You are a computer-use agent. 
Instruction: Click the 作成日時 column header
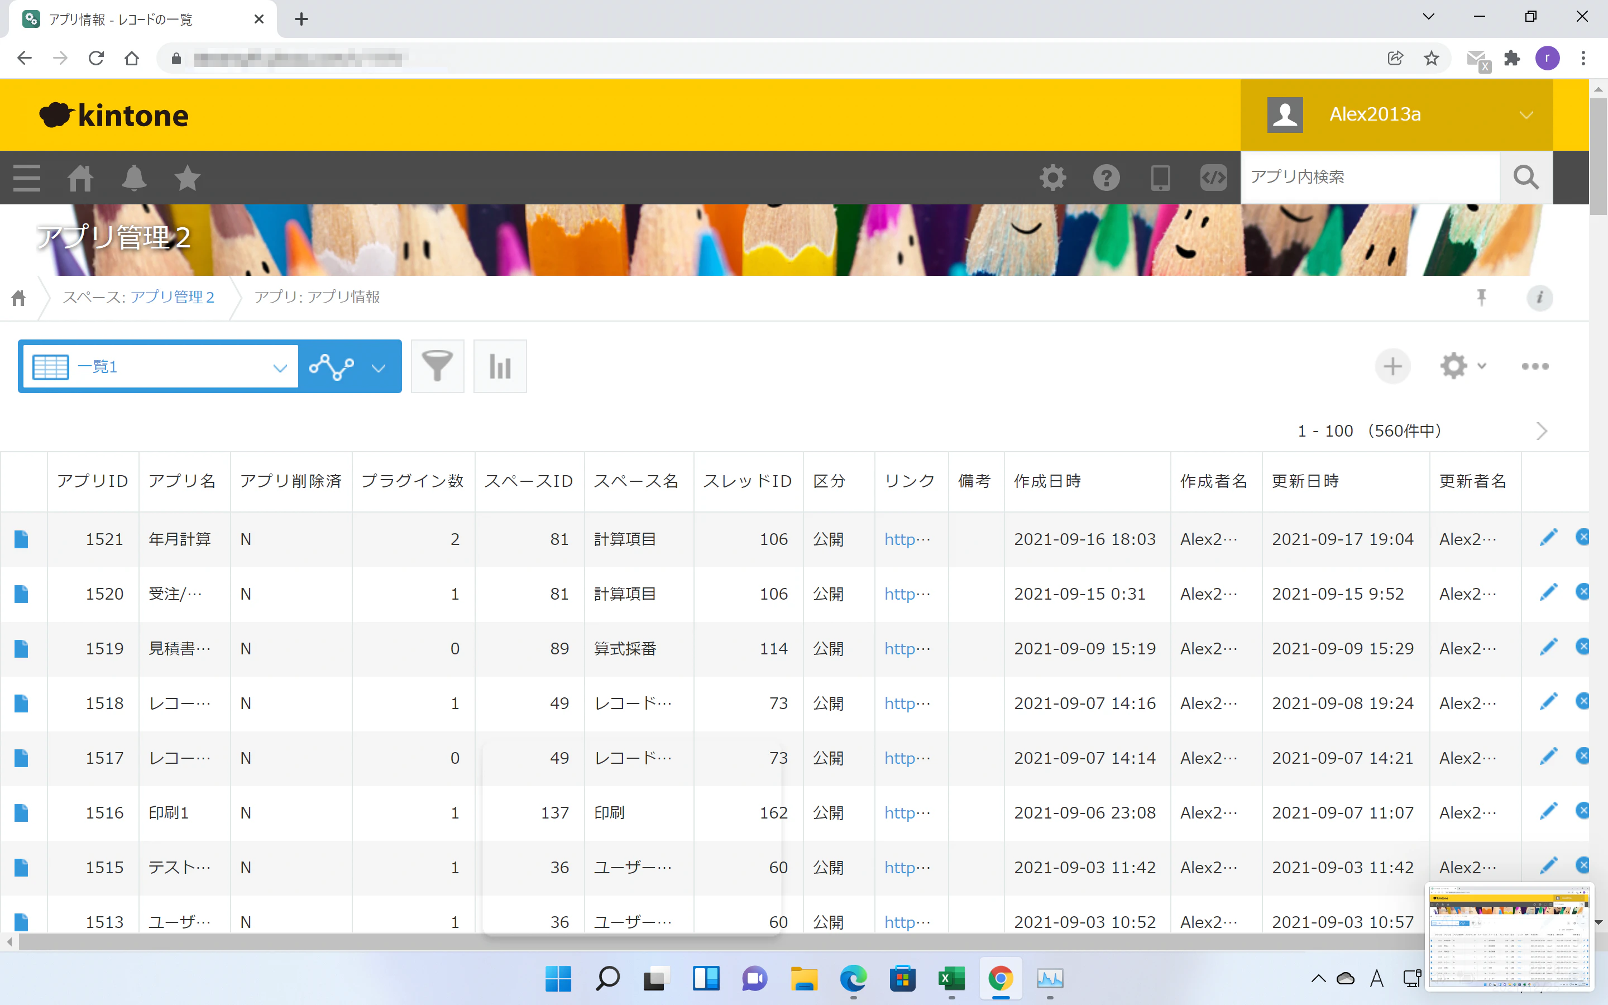(x=1087, y=481)
